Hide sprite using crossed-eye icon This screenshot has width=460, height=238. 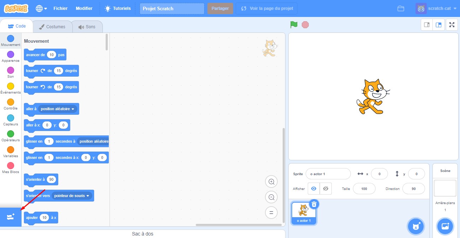coord(326,189)
